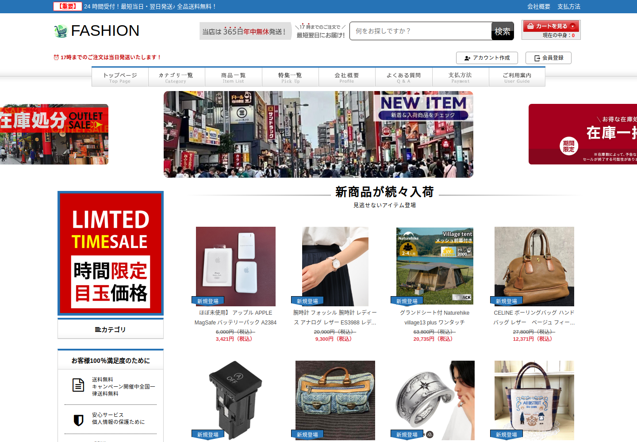Open ご利用案内 User Guide menu

coord(517,77)
